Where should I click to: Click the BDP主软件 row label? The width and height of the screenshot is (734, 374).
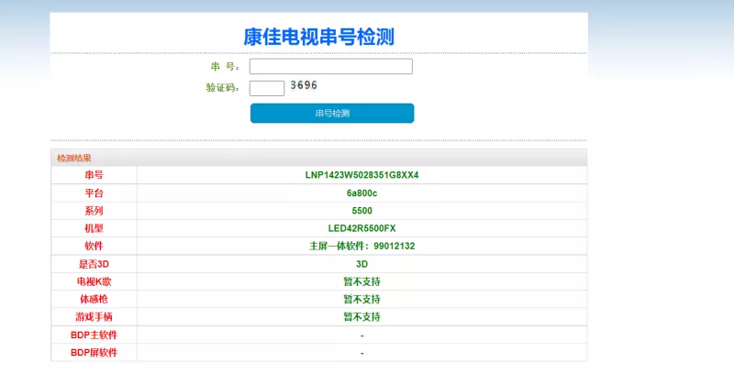click(x=94, y=335)
